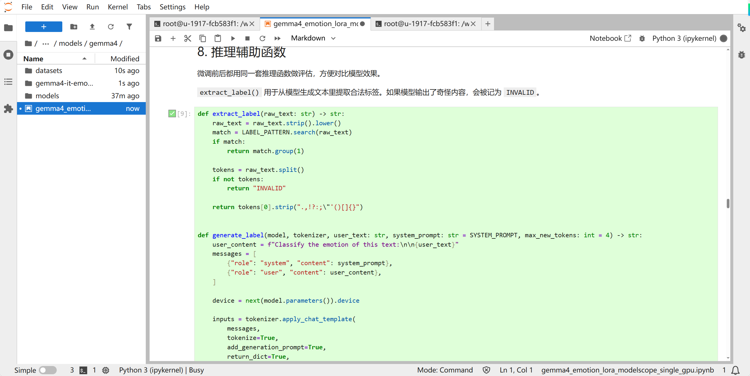
Task: Interrupt the kernel with stop button
Action: point(247,38)
